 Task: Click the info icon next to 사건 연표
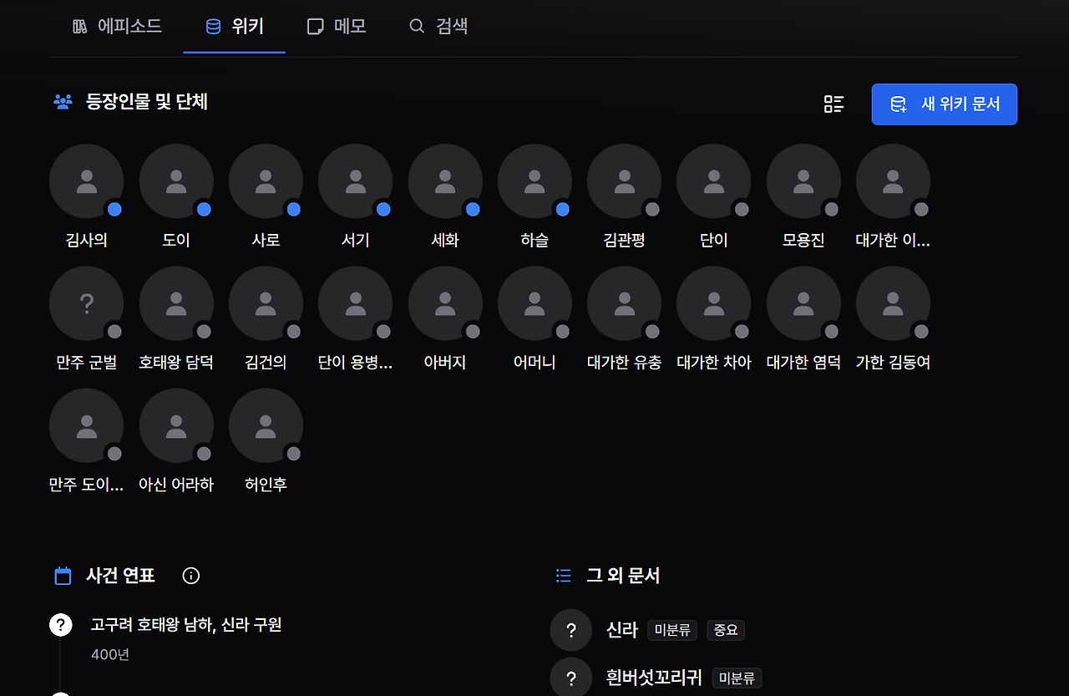[x=190, y=575]
